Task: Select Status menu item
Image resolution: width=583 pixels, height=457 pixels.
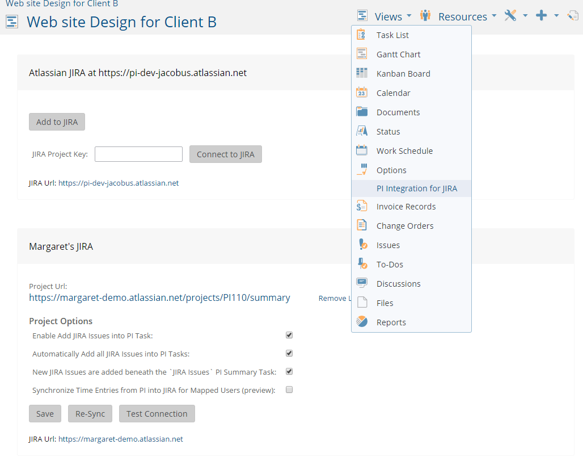Action: [411, 132]
